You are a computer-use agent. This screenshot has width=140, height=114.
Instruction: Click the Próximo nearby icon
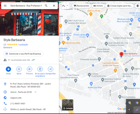coord(29,69)
